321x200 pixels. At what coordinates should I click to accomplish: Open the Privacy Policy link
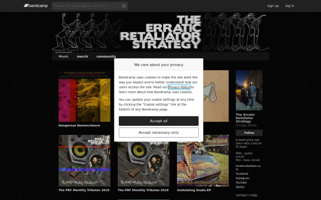pos(179,87)
